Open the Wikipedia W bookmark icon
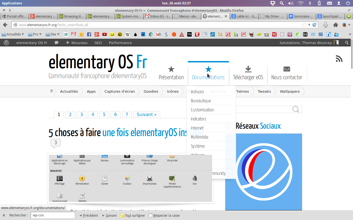 pos(127,34)
